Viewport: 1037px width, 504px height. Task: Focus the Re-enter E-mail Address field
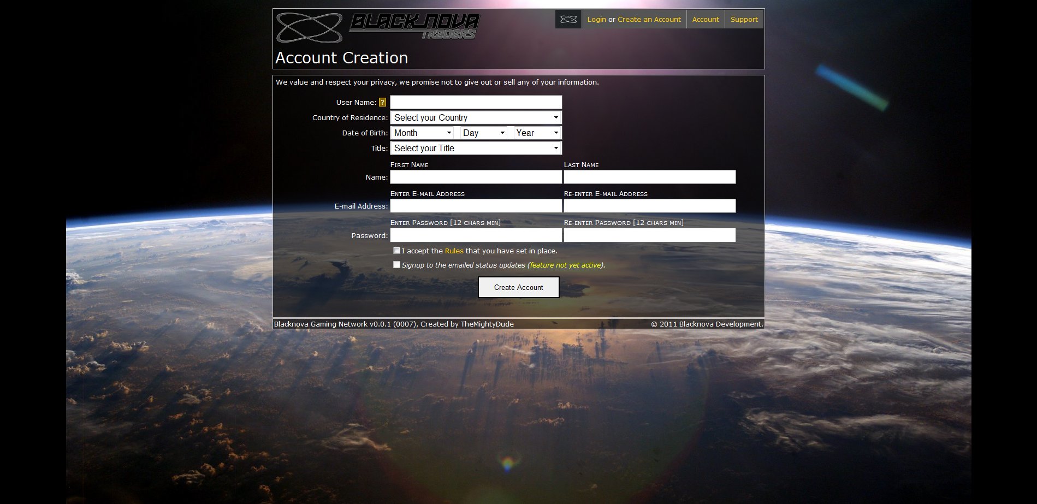coord(650,206)
